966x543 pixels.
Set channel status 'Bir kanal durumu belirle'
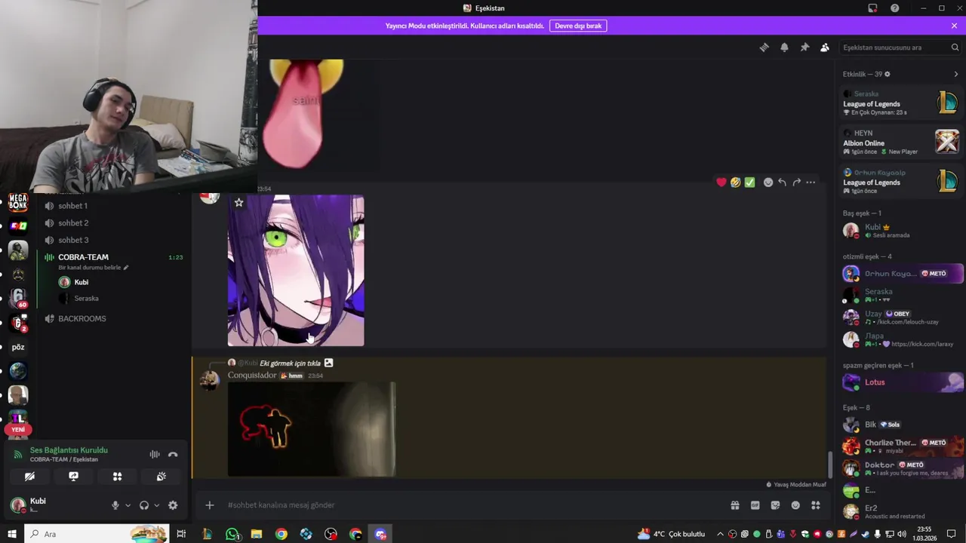pyautogui.click(x=93, y=268)
